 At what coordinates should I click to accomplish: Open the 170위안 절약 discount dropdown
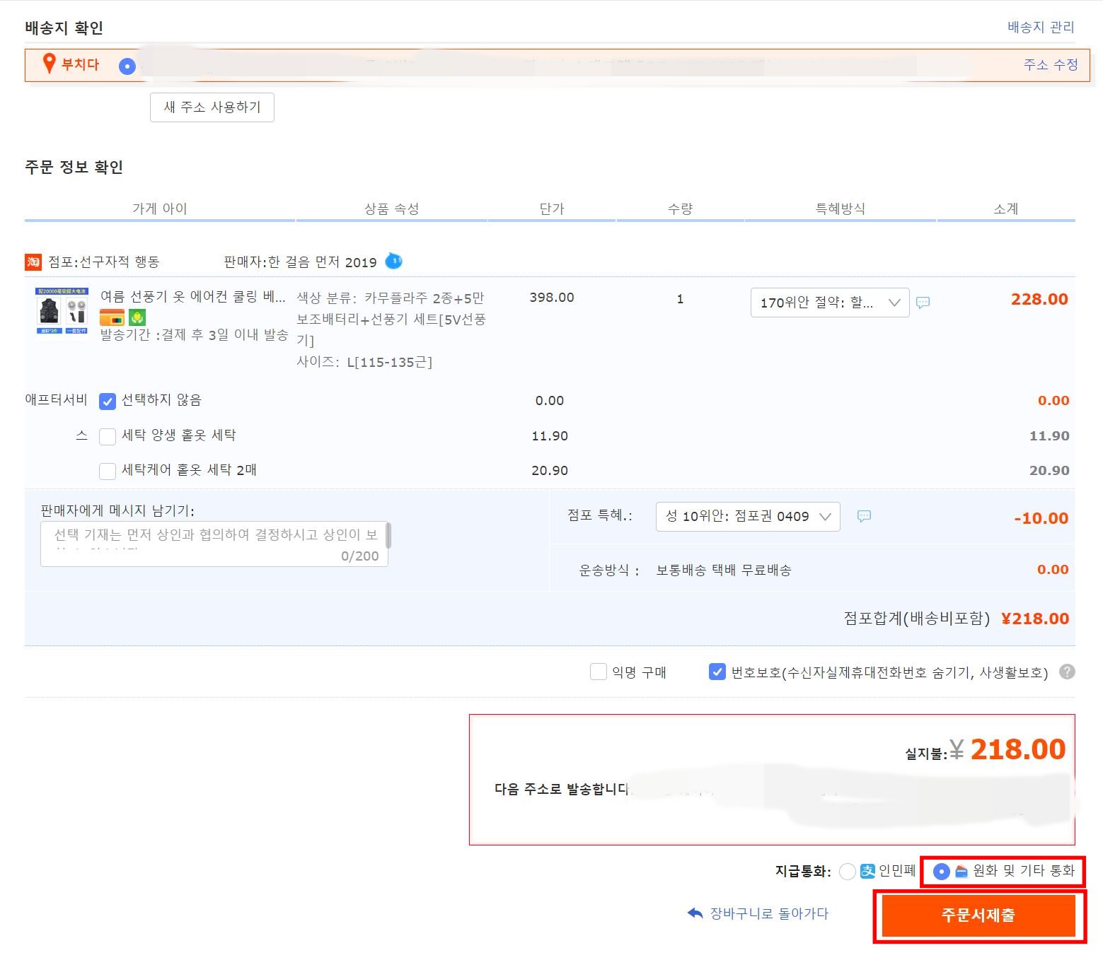[x=830, y=303]
